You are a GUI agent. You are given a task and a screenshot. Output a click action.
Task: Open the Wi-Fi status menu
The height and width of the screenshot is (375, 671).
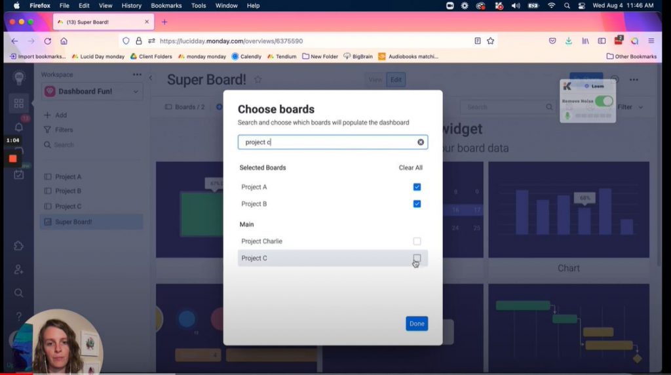(552, 5)
